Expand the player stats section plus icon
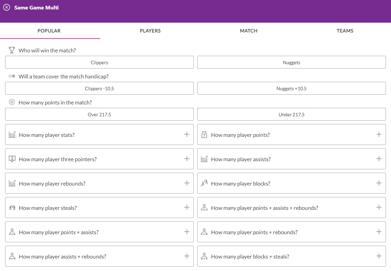 tap(187, 134)
